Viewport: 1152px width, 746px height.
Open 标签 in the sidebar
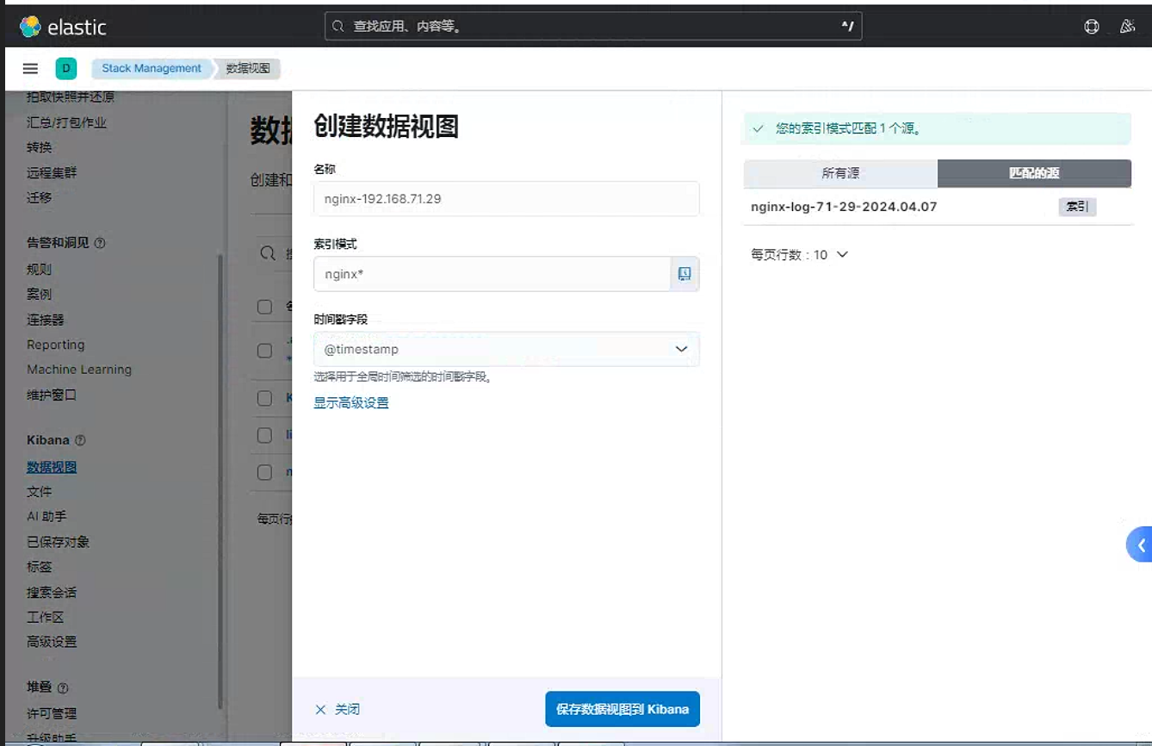coord(40,567)
